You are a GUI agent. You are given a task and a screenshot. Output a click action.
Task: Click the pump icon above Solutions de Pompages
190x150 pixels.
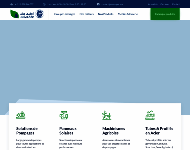coord(21,115)
